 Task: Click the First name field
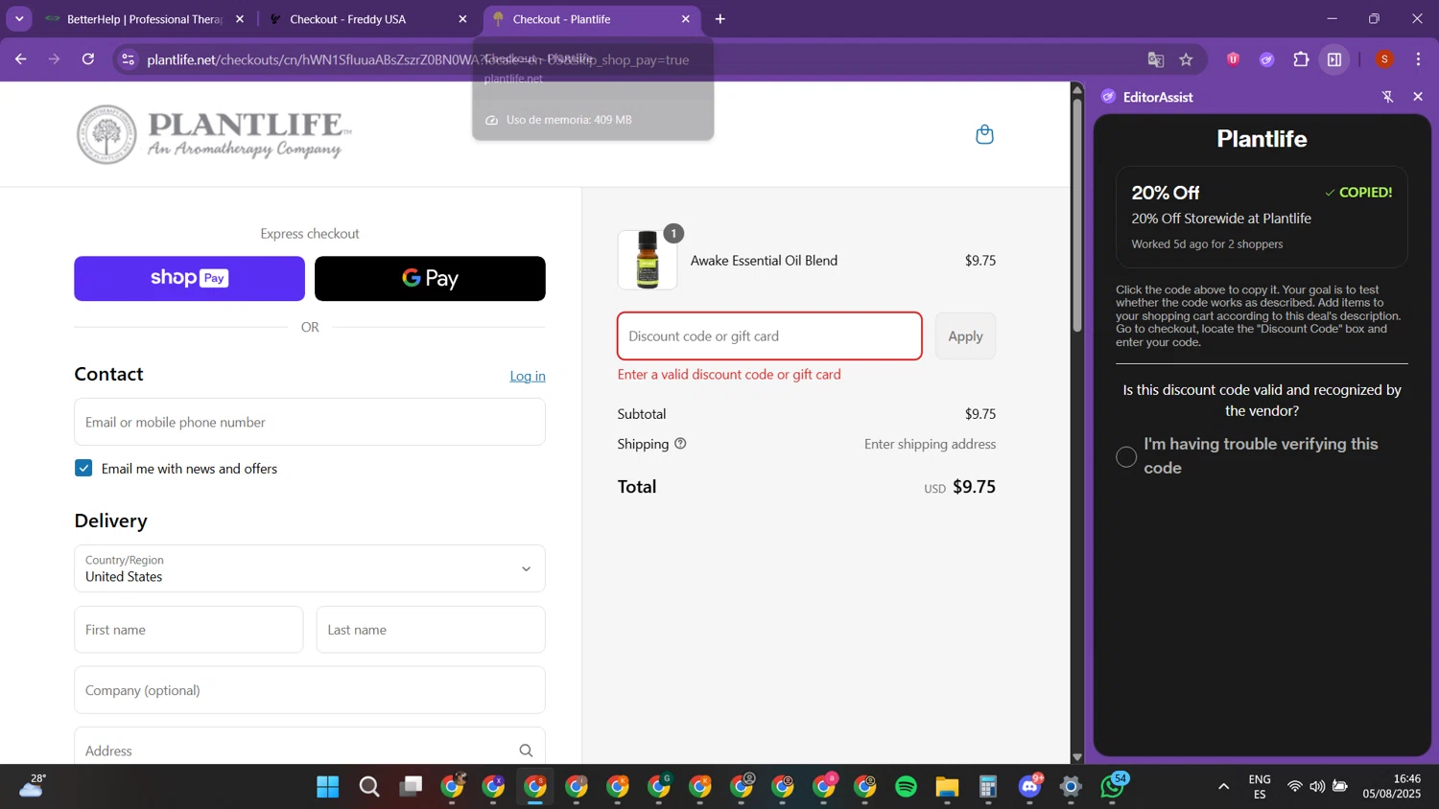point(189,630)
